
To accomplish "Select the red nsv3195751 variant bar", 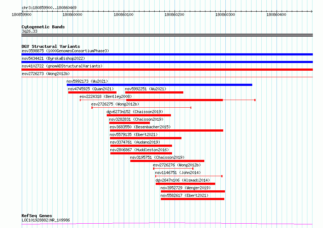I will click(167, 161).
